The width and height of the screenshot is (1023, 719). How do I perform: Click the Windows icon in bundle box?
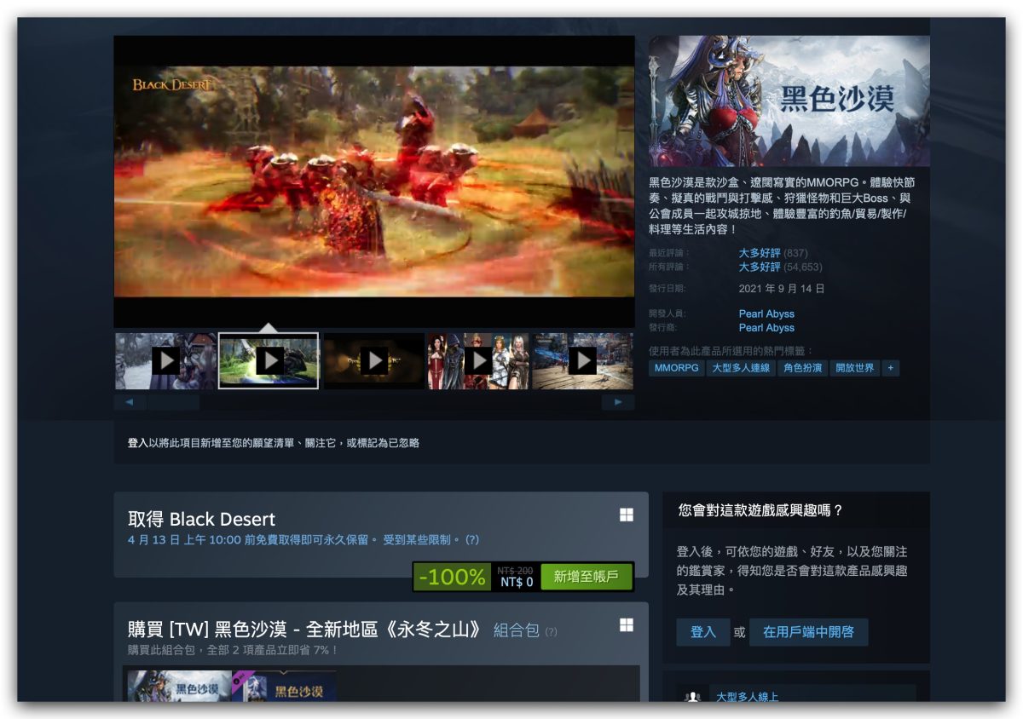[x=627, y=625]
